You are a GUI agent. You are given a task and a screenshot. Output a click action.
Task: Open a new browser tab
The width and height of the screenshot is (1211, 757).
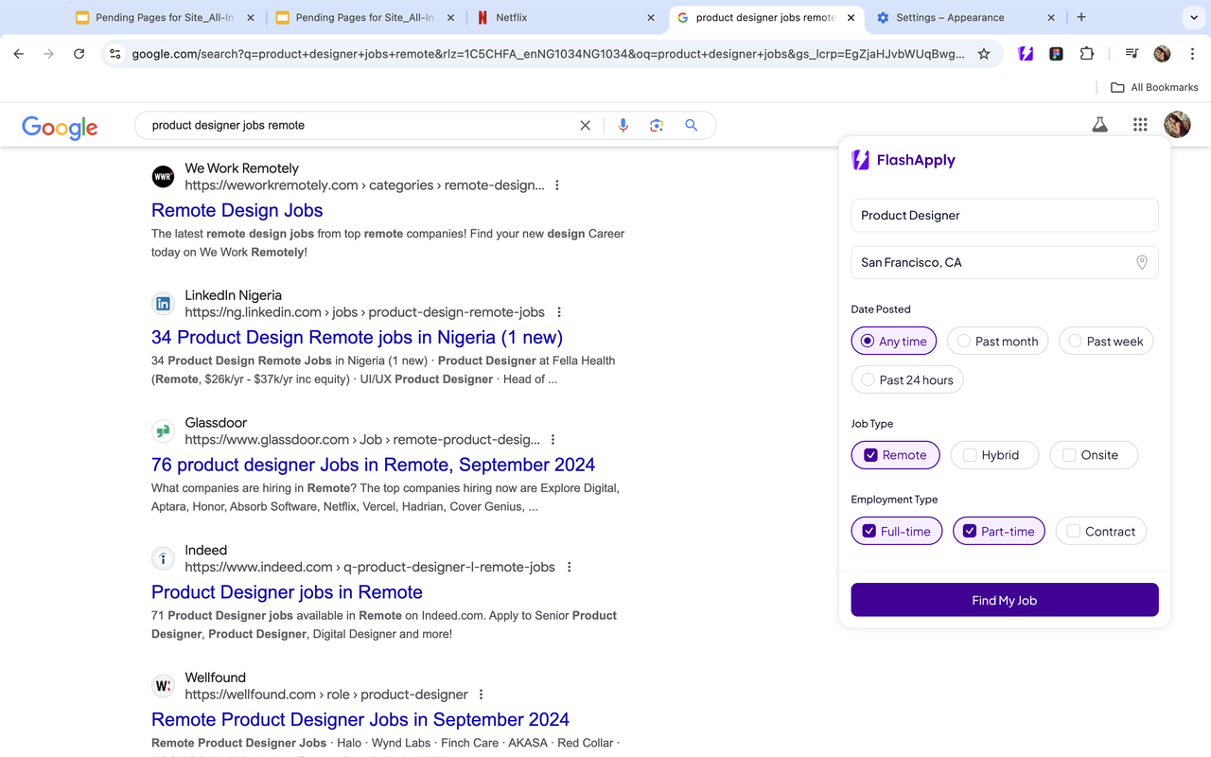(1081, 17)
